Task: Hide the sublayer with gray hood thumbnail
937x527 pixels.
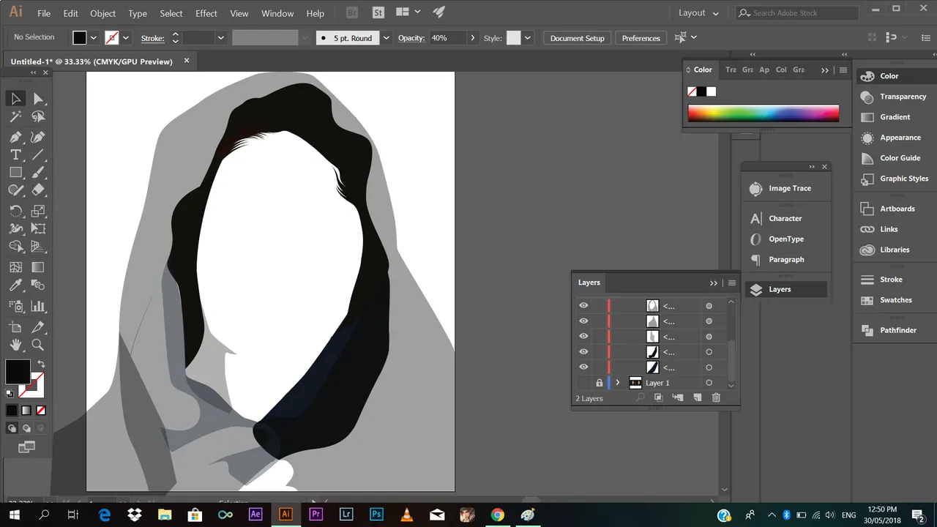Action: coord(583,321)
